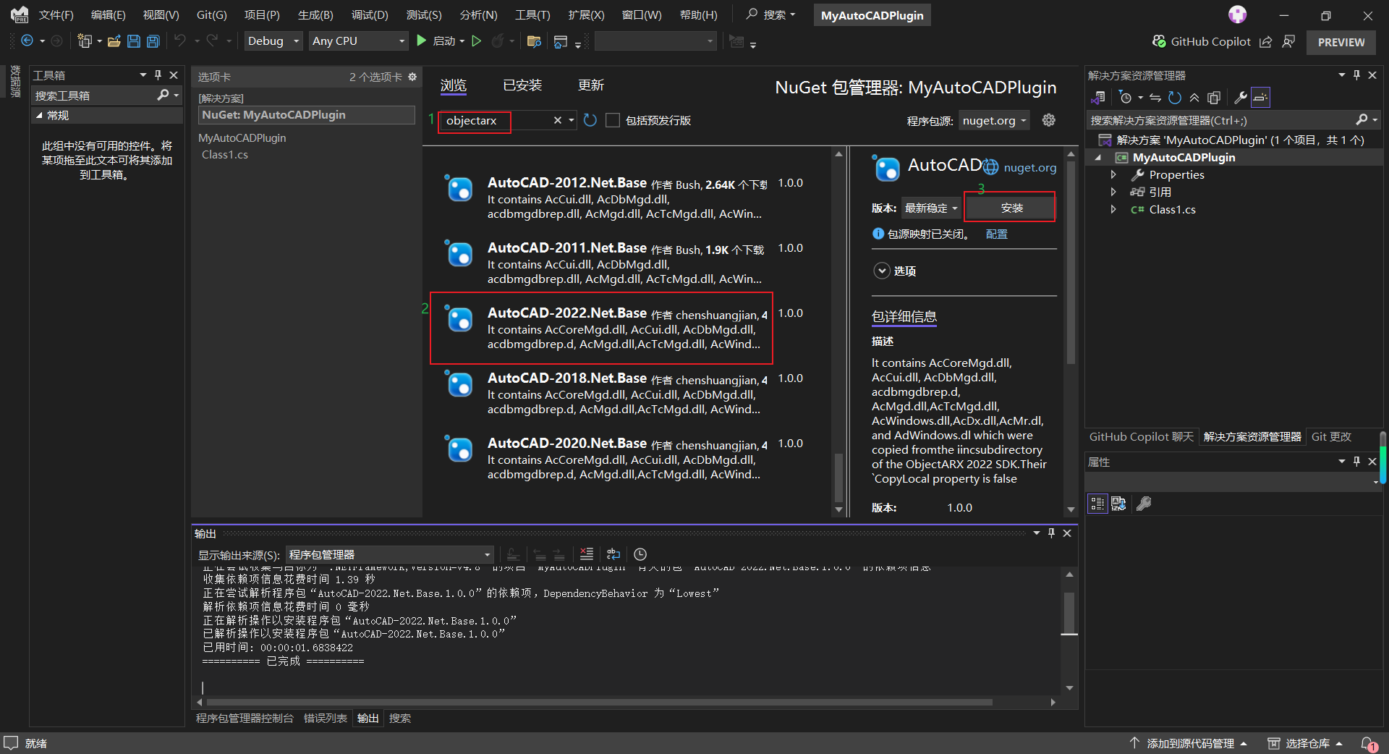
Task: Expand Class1.cs node in Solution Explorer
Action: (x=1113, y=209)
